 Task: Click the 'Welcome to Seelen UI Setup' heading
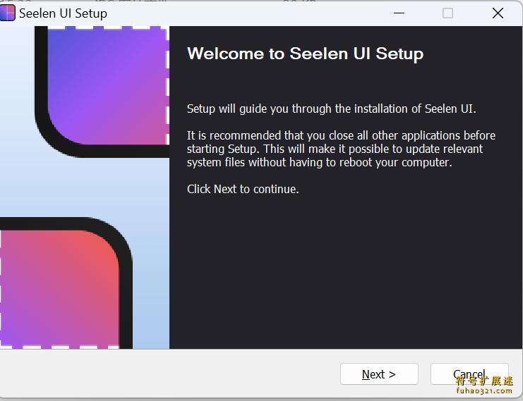305,54
